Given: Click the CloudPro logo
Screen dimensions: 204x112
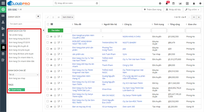Looking at the screenshot, I should coord(19,3).
